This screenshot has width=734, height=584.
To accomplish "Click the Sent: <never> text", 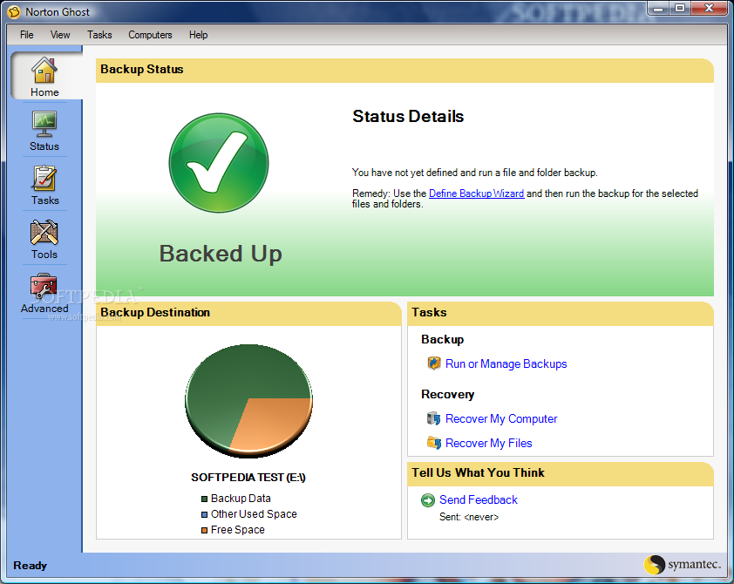I will click(x=469, y=517).
